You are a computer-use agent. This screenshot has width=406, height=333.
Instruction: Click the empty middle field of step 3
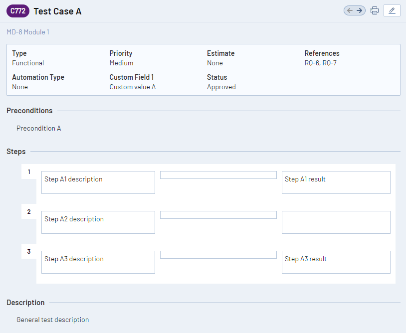coord(218,255)
